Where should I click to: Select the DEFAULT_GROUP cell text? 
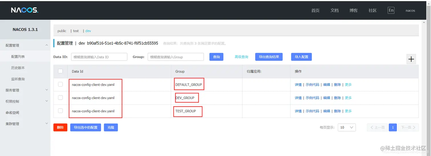click(x=189, y=85)
